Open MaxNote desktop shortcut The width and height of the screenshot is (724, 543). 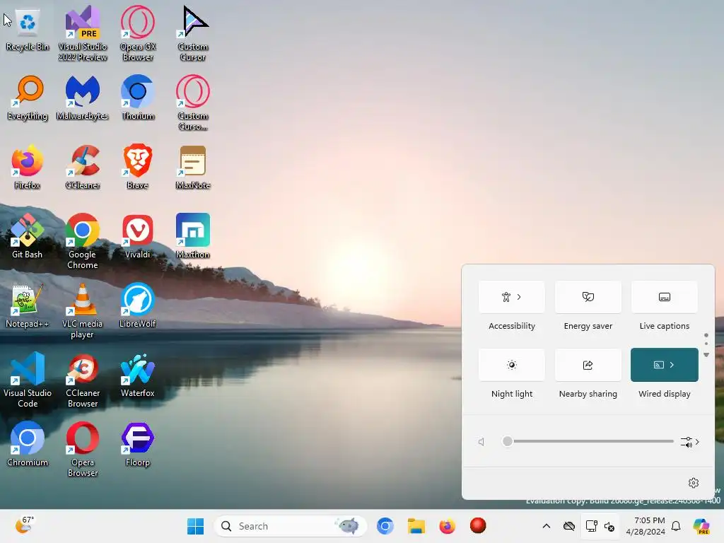[x=193, y=167]
